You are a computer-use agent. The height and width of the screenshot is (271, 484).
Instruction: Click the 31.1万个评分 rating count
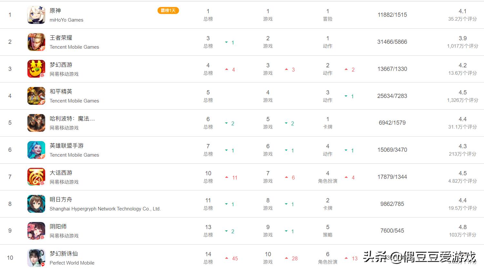coord(463,127)
